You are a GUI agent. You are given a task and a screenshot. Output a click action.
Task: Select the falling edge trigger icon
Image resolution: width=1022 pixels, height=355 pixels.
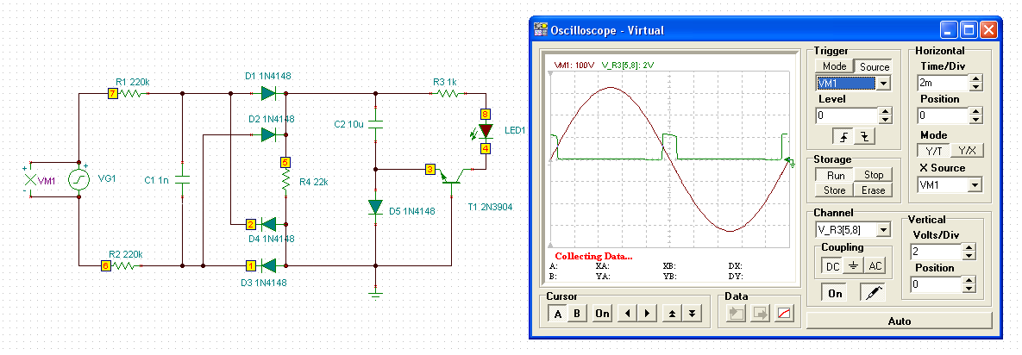(864, 137)
